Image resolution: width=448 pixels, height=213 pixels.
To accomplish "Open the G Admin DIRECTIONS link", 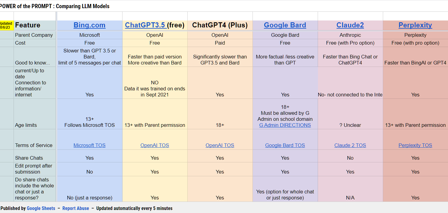I will coord(285,125).
